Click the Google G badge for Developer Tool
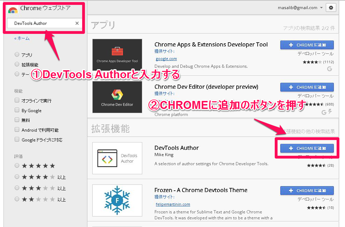Viewport: 345px width, 227px height. point(329,69)
